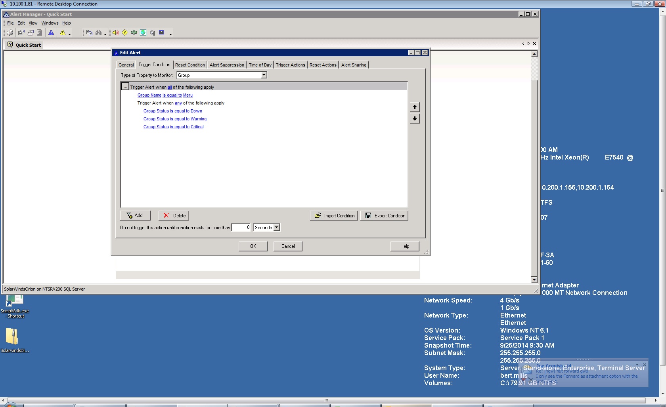Screen dimensions: 666x407
Task: Open the View menu
Action: pyautogui.click(x=33, y=23)
